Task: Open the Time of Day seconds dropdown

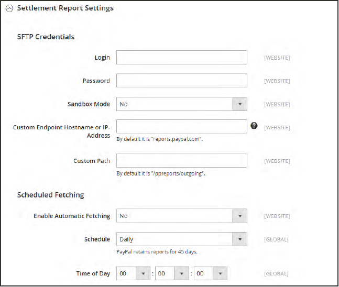Action: click(x=210, y=273)
